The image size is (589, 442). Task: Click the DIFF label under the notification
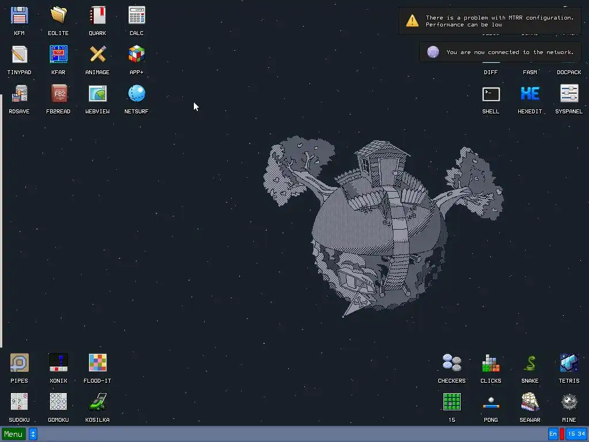(491, 72)
